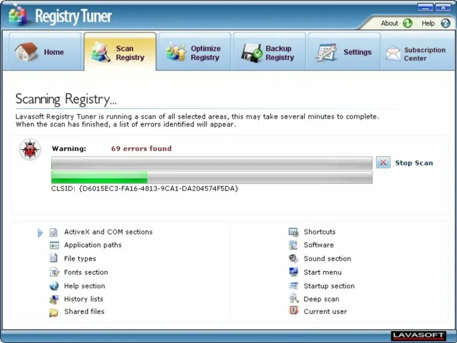Click 'File types' text

[x=80, y=259]
